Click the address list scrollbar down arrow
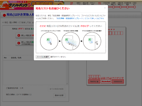The height and width of the screenshot is (106, 142). (67, 84)
